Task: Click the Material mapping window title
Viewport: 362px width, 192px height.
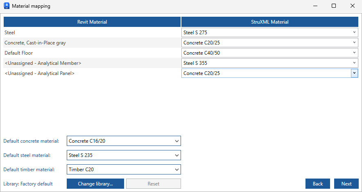Action: pos(31,6)
